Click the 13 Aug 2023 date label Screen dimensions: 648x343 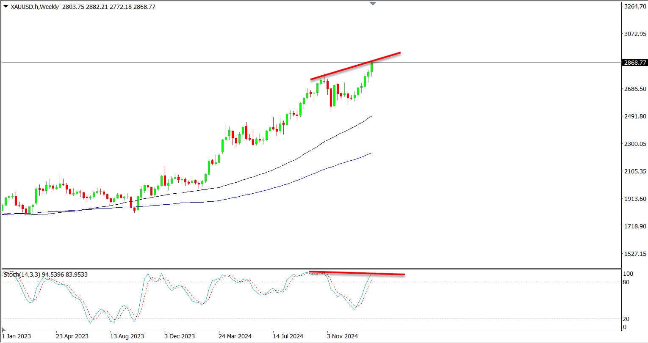click(127, 336)
